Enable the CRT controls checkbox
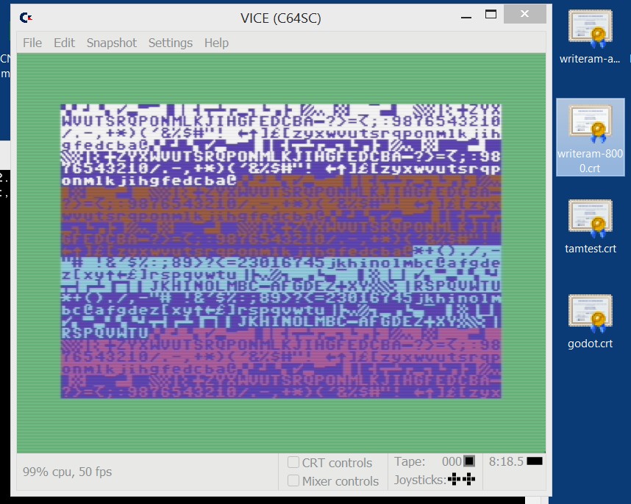Screen dimensions: 631x504 [x=293, y=462]
